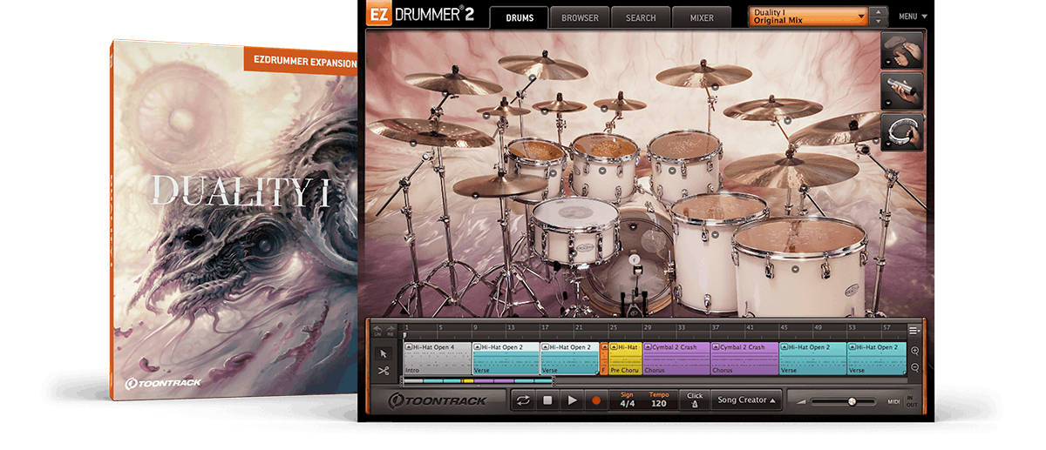This screenshot has width=1046, height=450.
Task: Click the shaker percussion thumbnail
Action: click(x=902, y=91)
